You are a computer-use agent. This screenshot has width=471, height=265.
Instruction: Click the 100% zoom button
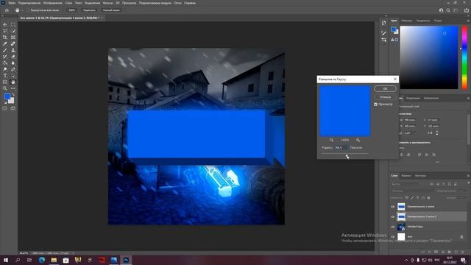[72, 10]
